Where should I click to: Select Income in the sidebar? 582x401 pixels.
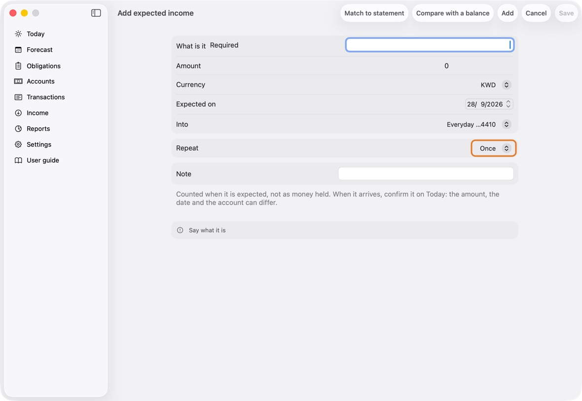(37, 113)
